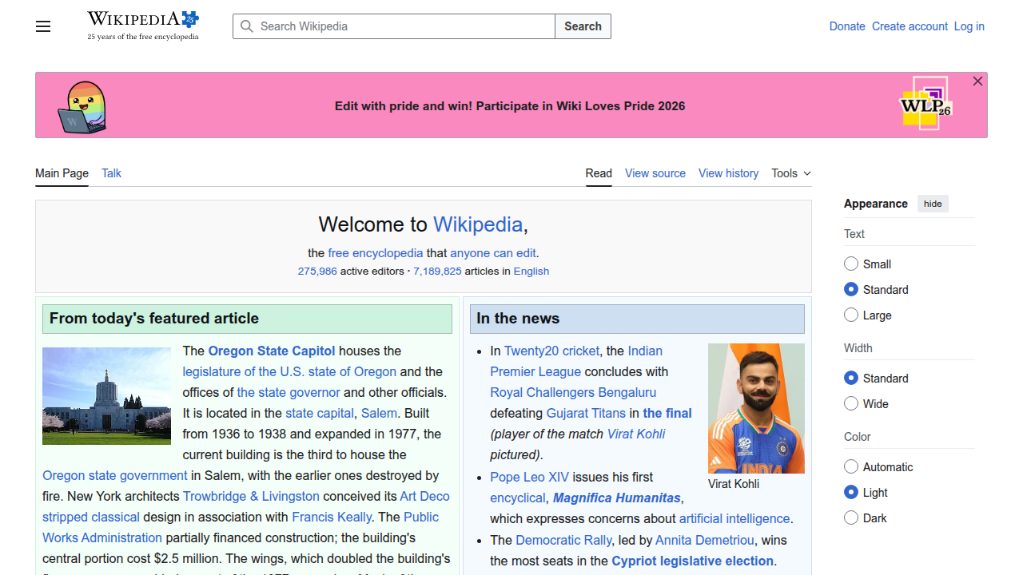The width and height of the screenshot is (1023, 575).
Task: Click the stripped classical link
Action: 91,517
